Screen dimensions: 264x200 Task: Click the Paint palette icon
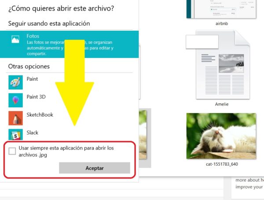point(15,82)
